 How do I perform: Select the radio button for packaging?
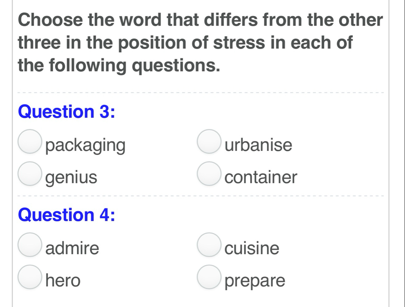coord(30,141)
